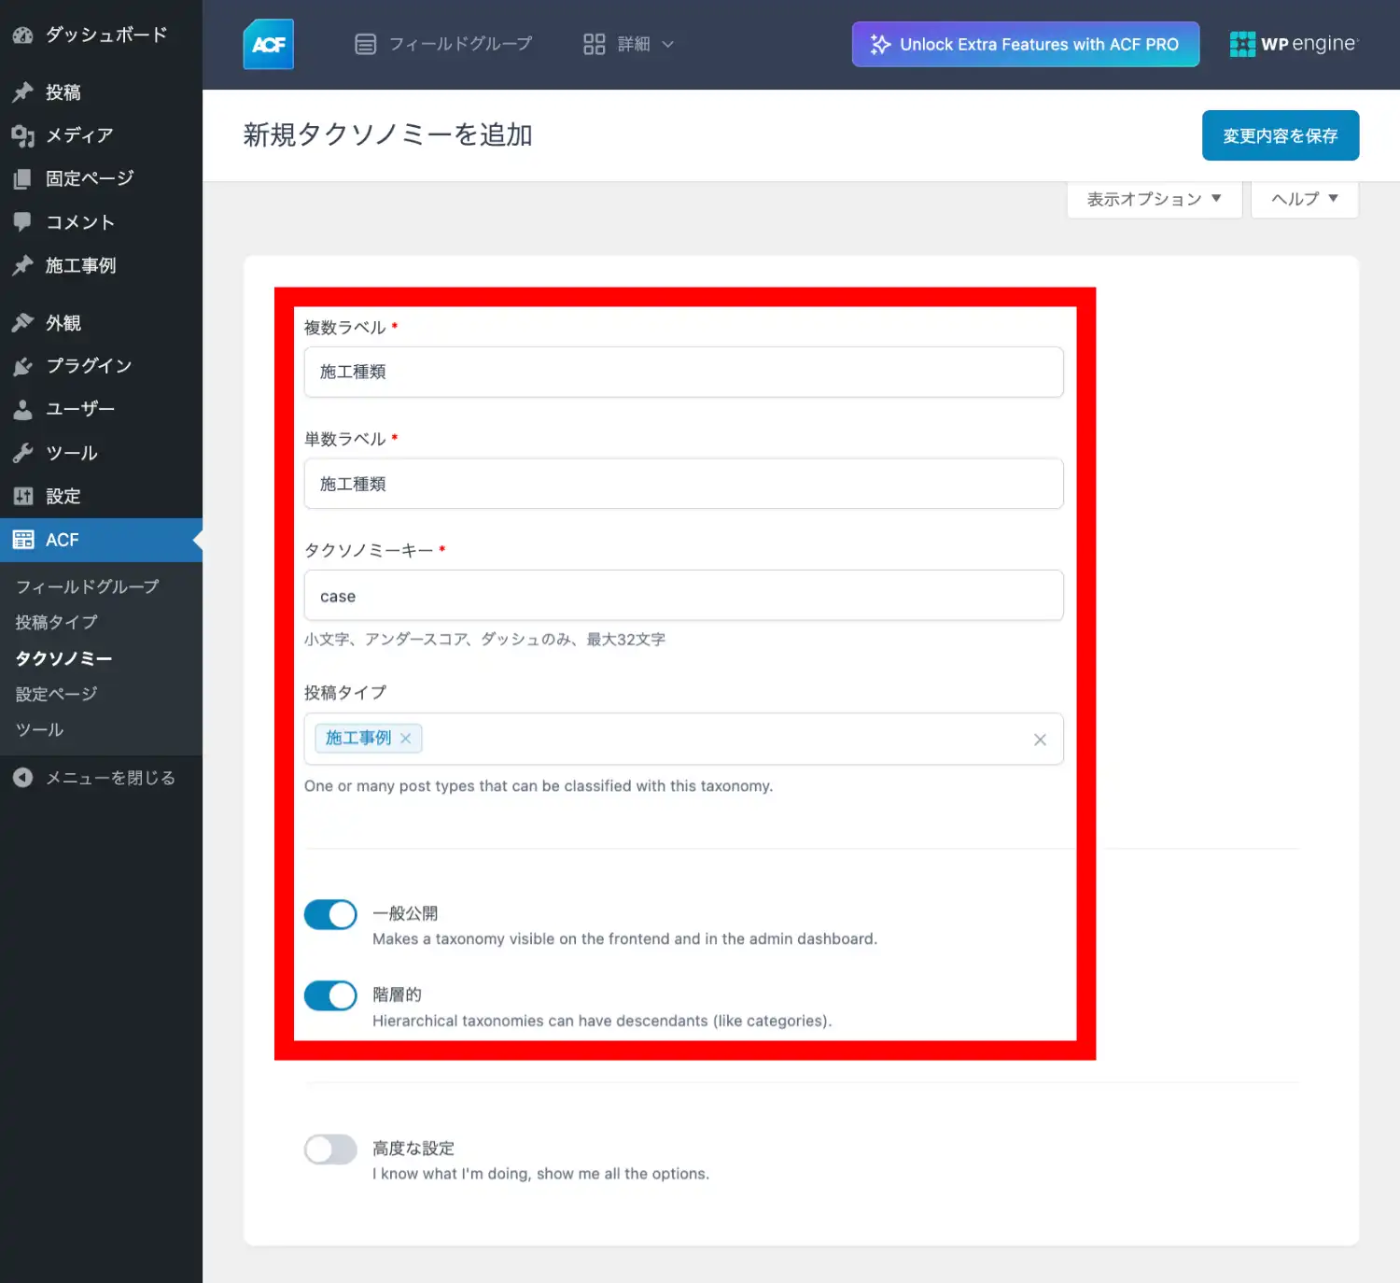Image resolution: width=1400 pixels, height=1283 pixels.
Task: Clear all selected post types
Action: 1040,740
